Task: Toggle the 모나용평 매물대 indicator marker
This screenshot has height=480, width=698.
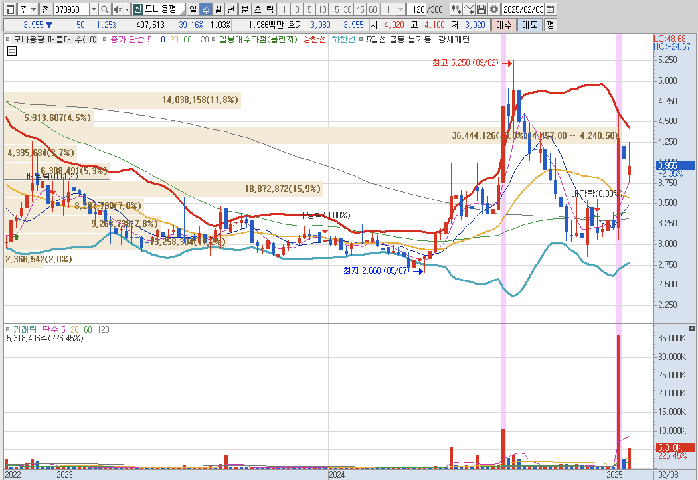Action: [8, 40]
